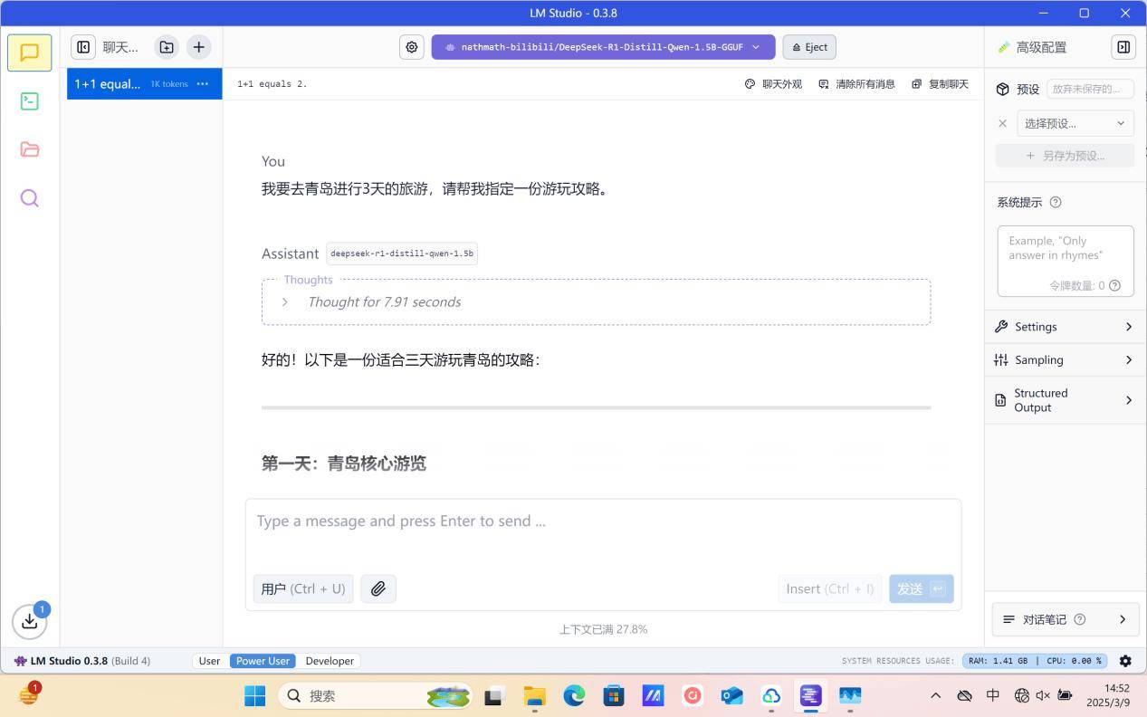Viewport: 1147px width, 717px height.
Task: Expand the Thoughts reasoning section
Action: tap(285, 302)
